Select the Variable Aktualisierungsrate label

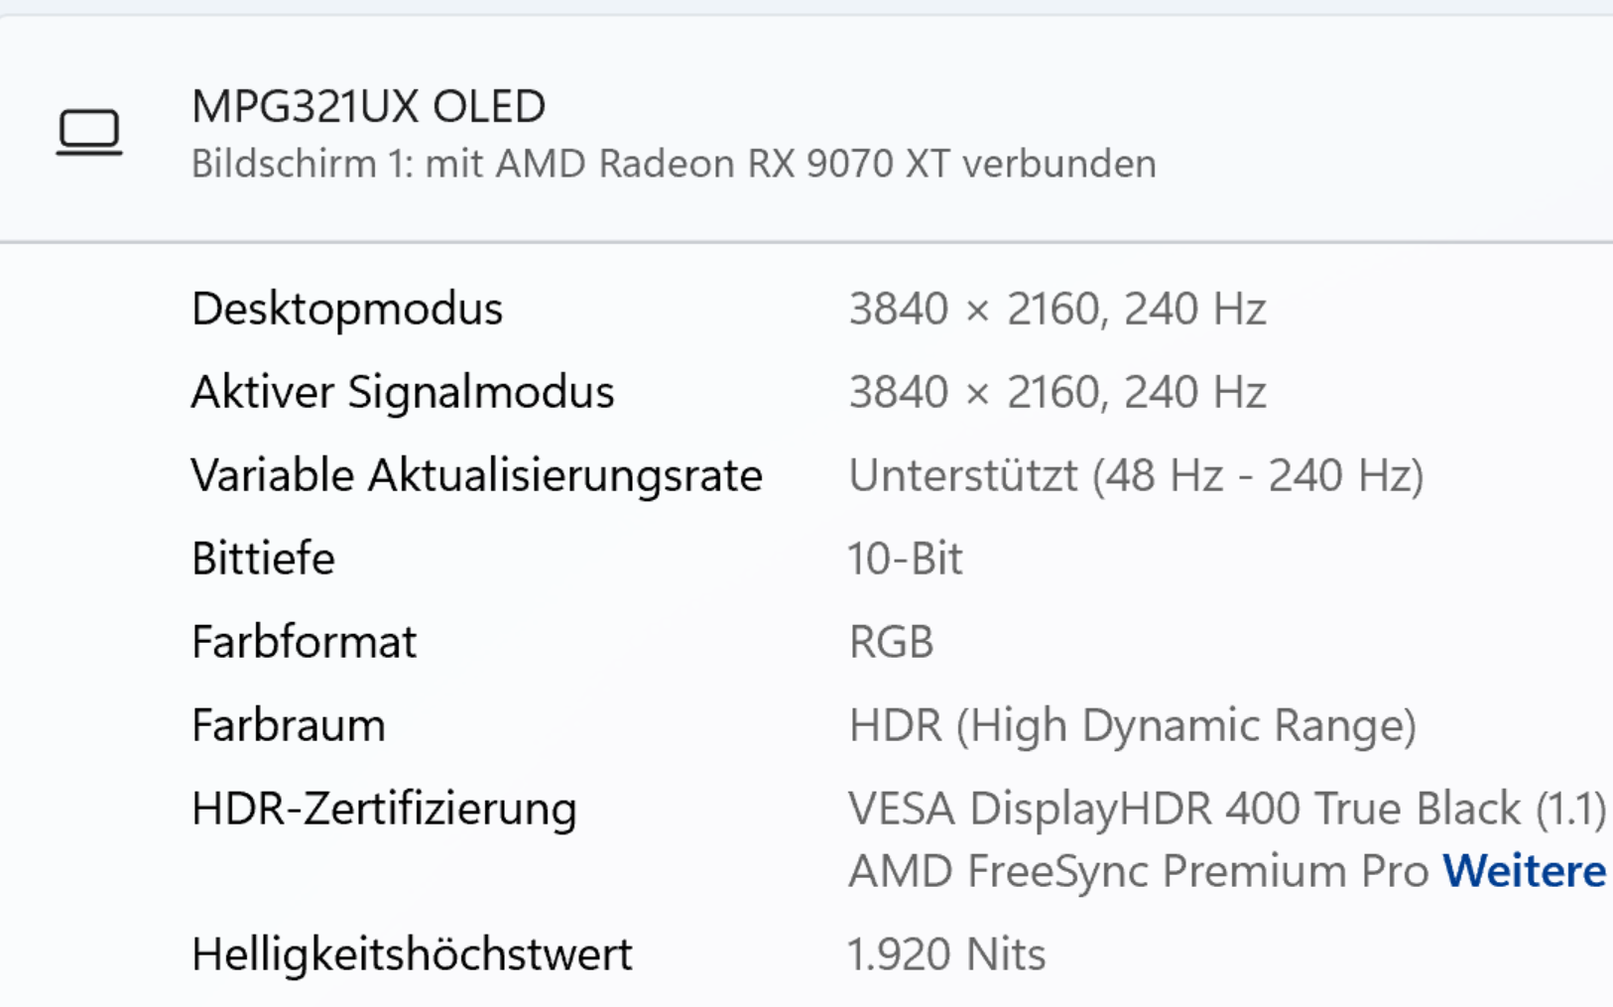[x=477, y=474]
